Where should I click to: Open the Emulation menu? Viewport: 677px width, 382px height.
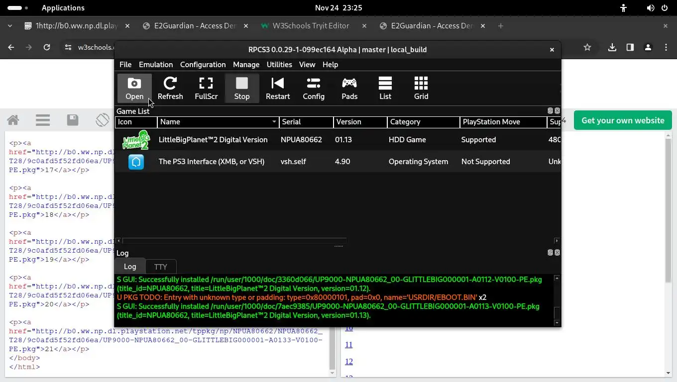(156, 65)
